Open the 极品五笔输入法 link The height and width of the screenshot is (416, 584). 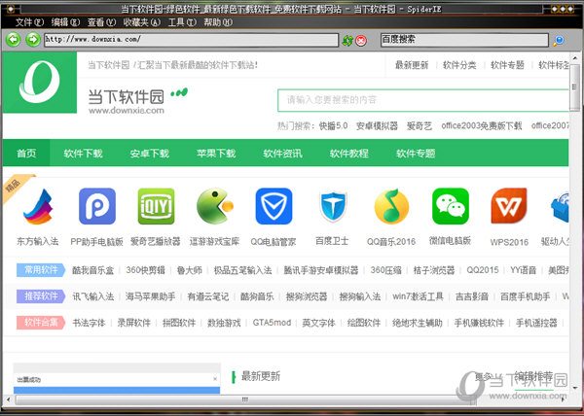242,270
